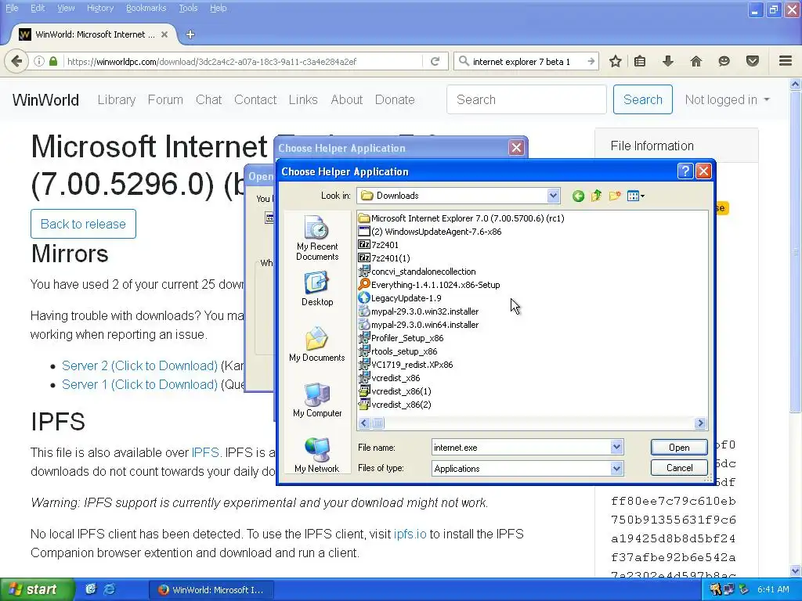Launch Internet Explorer quick launch icon
This screenshot has width=802, height=601.
[110, 589]
